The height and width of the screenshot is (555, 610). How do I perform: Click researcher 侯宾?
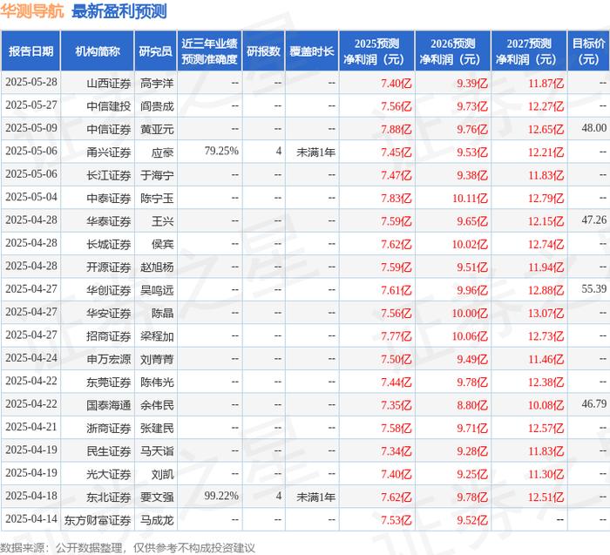pos(162,244)
